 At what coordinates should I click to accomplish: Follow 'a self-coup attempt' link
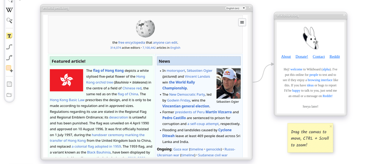203,124
